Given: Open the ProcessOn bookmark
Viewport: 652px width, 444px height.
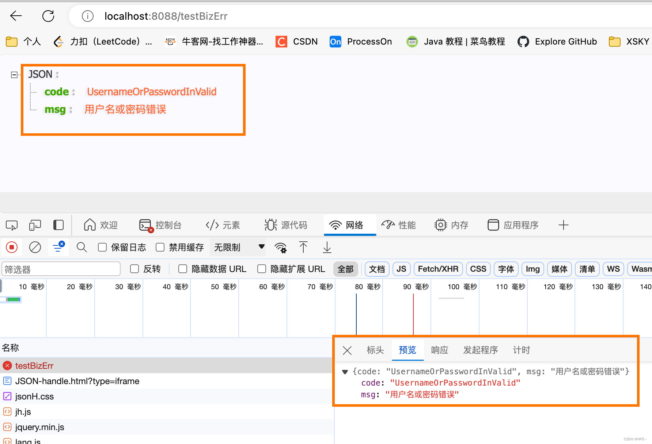Looking at the screenshot, I should coord(361,42).
